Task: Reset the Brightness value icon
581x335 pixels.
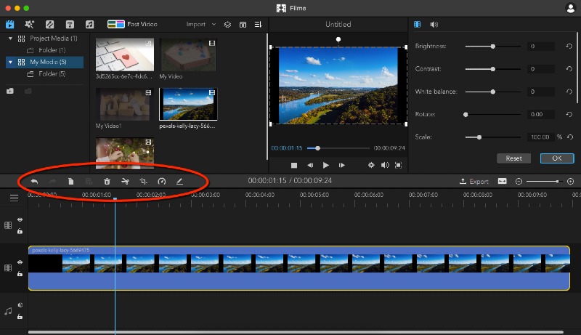Action: (569, 47)
